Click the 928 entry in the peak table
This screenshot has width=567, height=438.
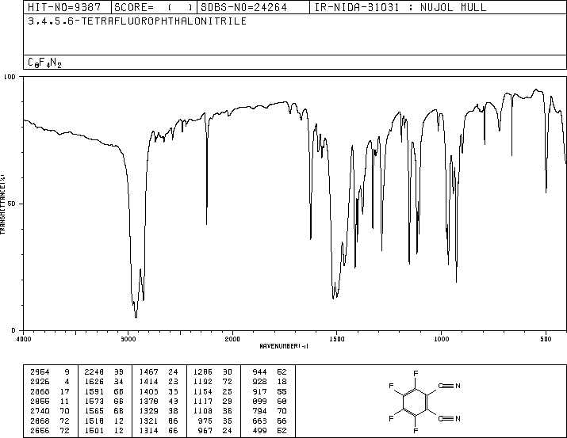point(259,381)
